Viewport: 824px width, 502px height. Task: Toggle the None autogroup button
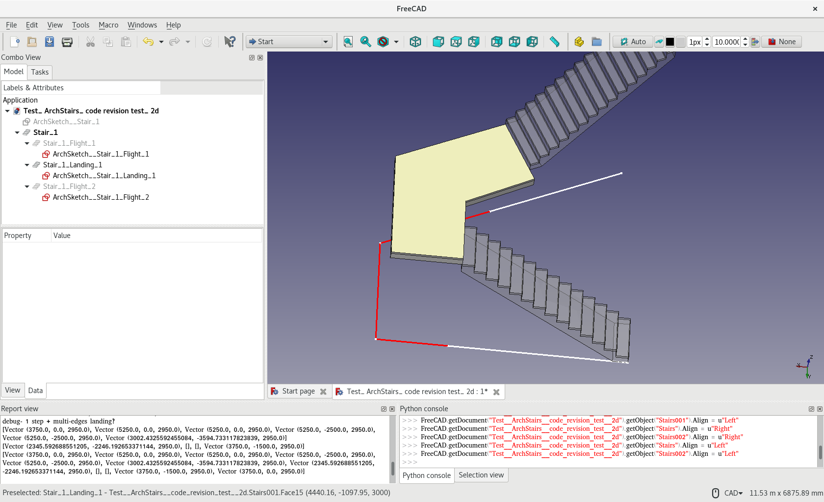click(782, 42)
